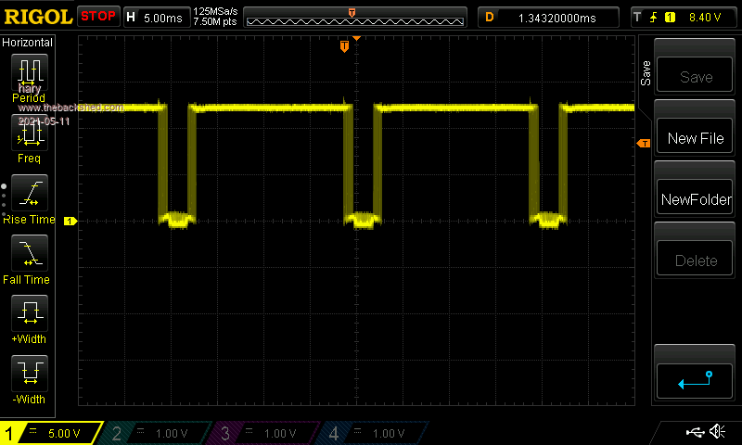Image resolution: width=742 pixels, height=445 pixels.
Task: Enable channel 2 display
Action: tap(159, 433)
